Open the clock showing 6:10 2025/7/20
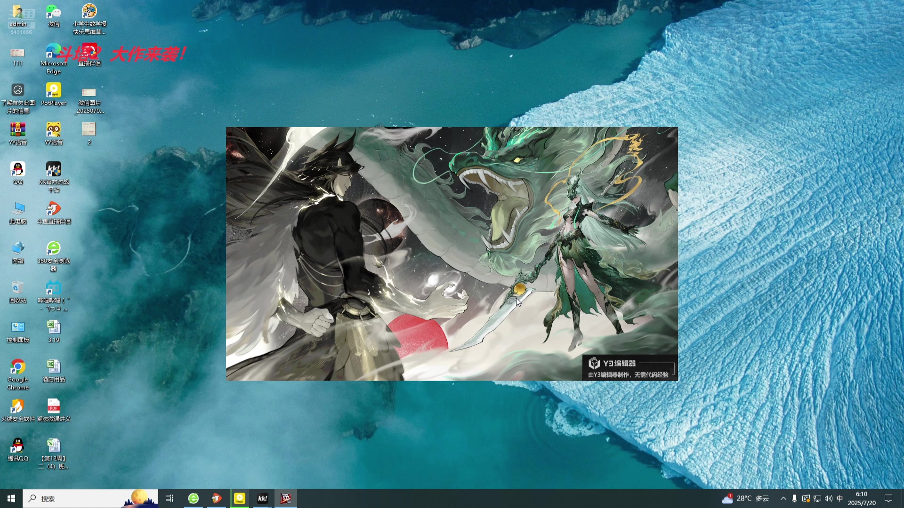904x508 pixels. coord(862,499)
